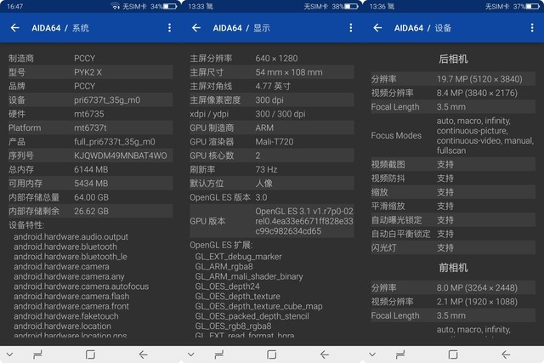
Task: Select the 硬件 mt6735 row
Action: click(90, 114)
